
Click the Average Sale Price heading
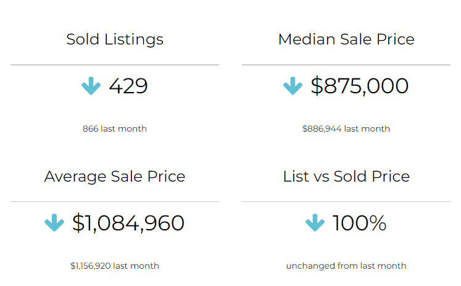(115, 176)
